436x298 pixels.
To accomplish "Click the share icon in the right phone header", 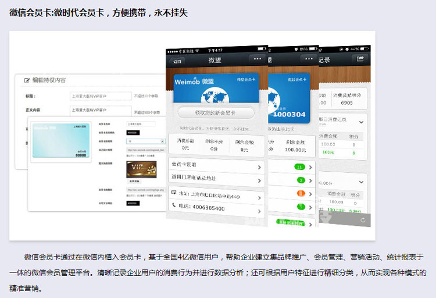I will point(360,59).
